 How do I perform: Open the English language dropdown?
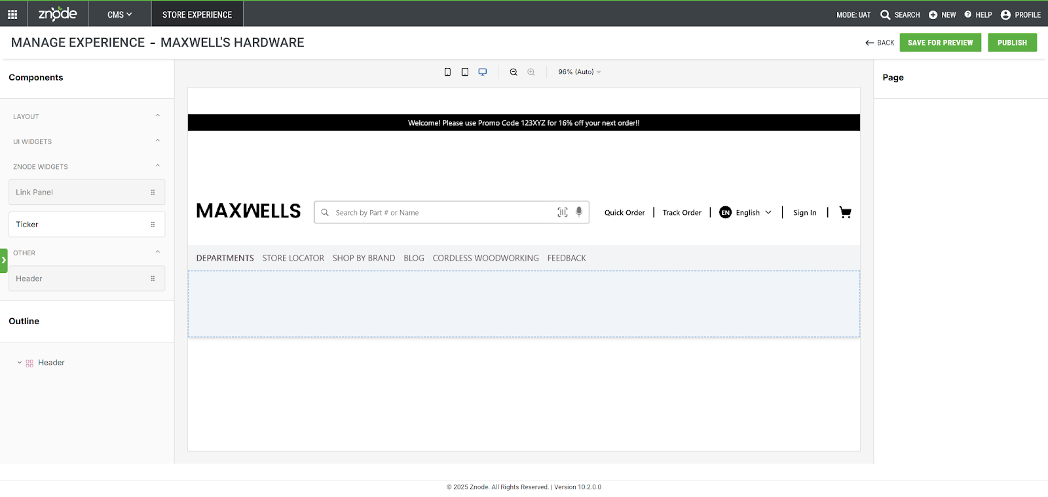[754, 213]
